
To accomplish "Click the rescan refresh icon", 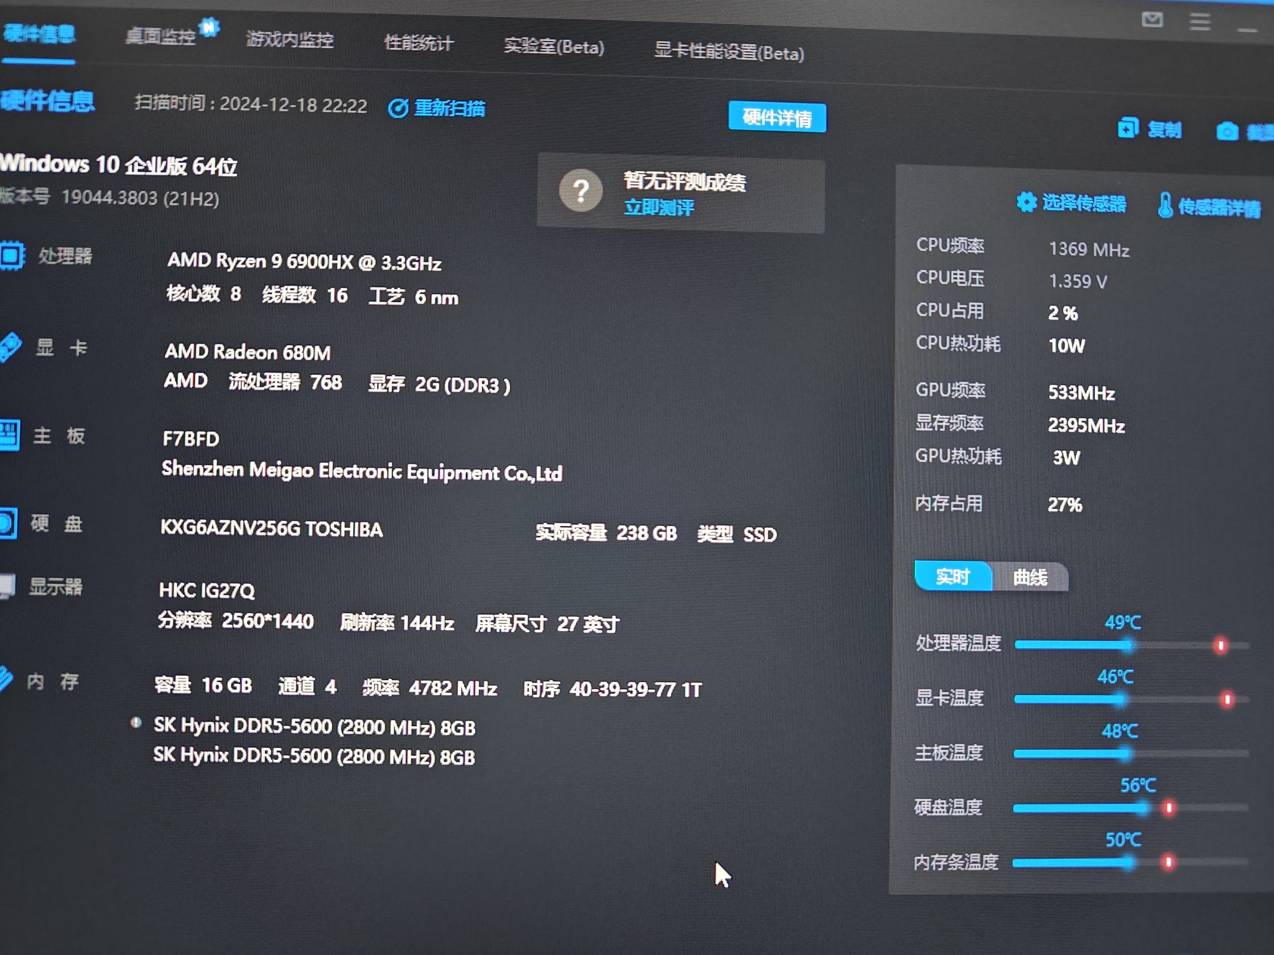I will 398,108.
